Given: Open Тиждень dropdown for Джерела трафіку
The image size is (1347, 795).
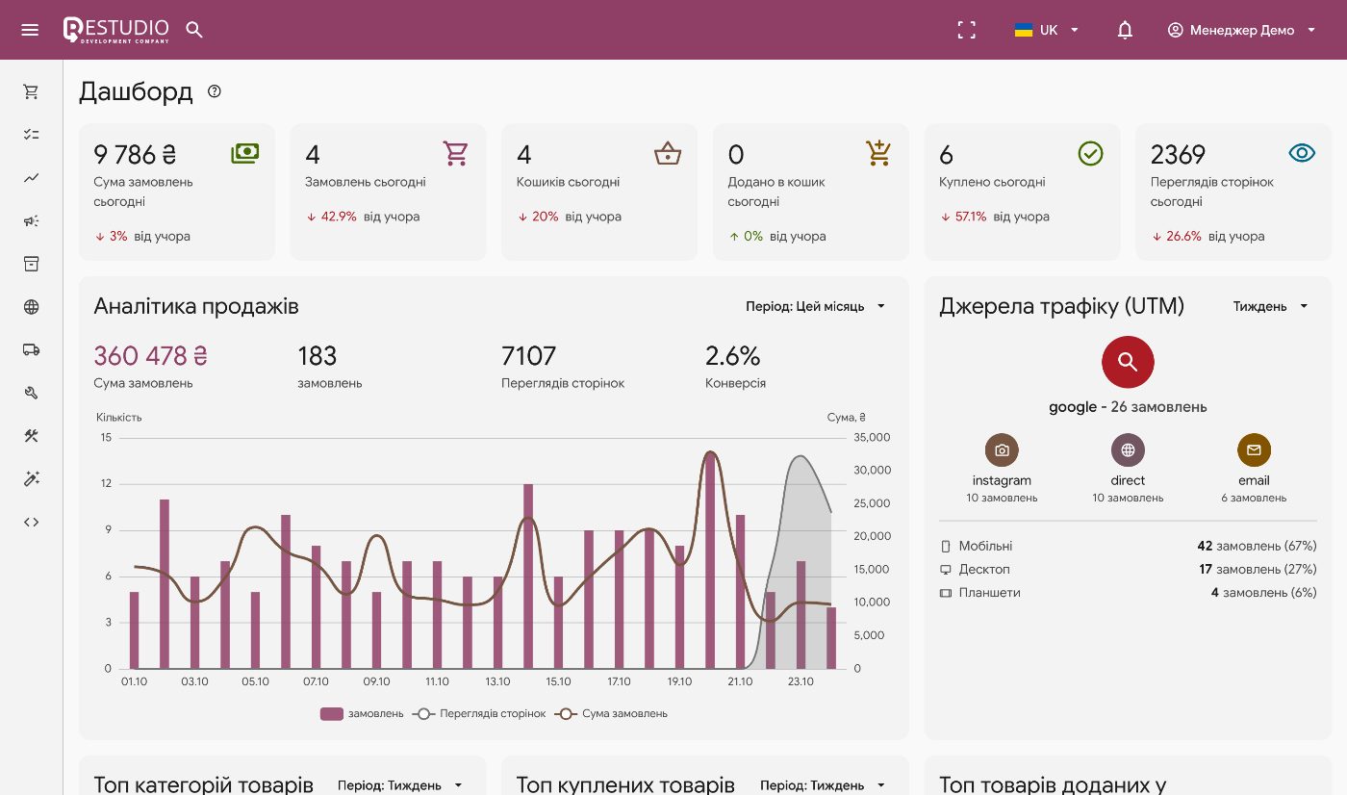Looking at the screenshot, I should point(1271,306).
